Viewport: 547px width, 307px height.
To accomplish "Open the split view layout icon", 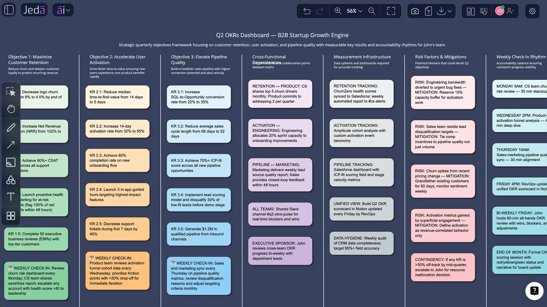I will tap(471, 11).
